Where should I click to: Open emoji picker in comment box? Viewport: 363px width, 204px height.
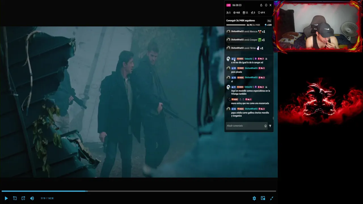click(x=265, y=126)
